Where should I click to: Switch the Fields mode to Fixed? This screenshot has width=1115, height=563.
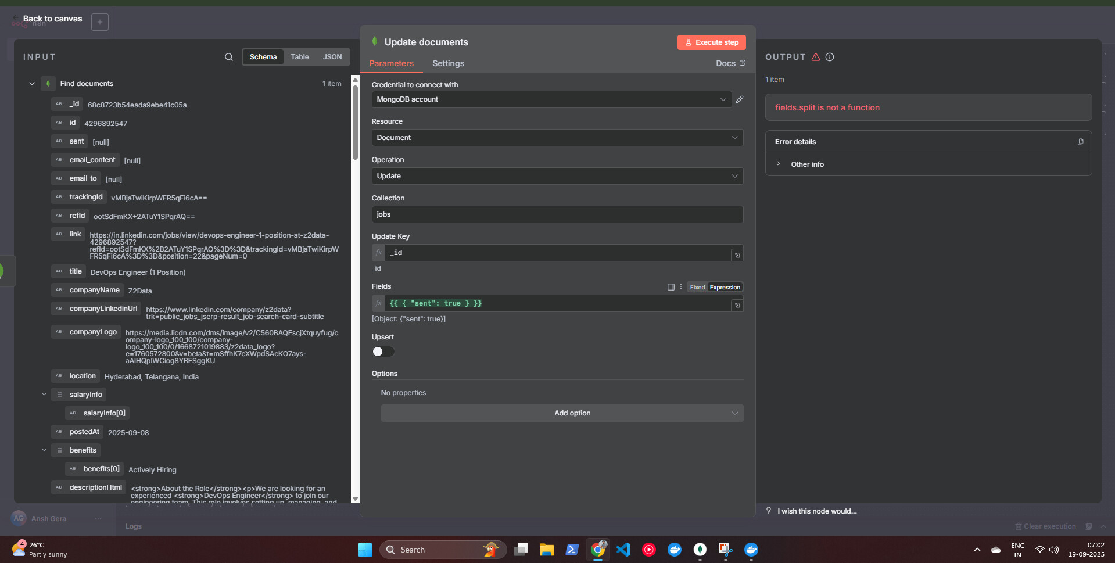(697, 286)
